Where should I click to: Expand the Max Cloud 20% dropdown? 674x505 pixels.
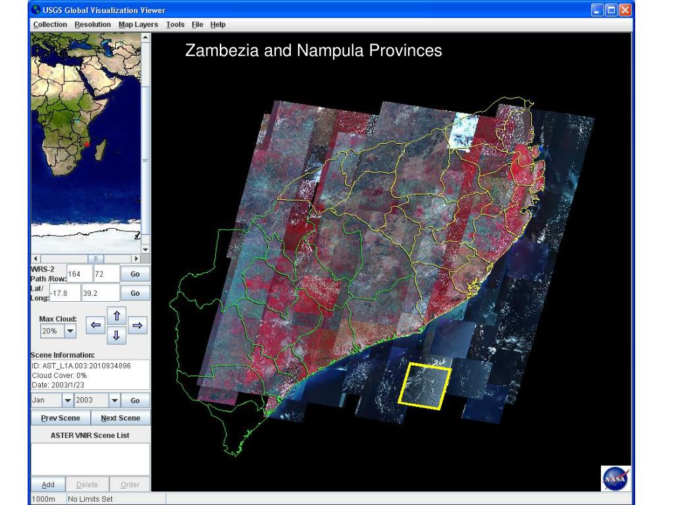coord(70,331)
